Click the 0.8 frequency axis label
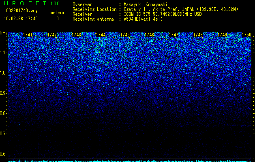 coord(4,113)
